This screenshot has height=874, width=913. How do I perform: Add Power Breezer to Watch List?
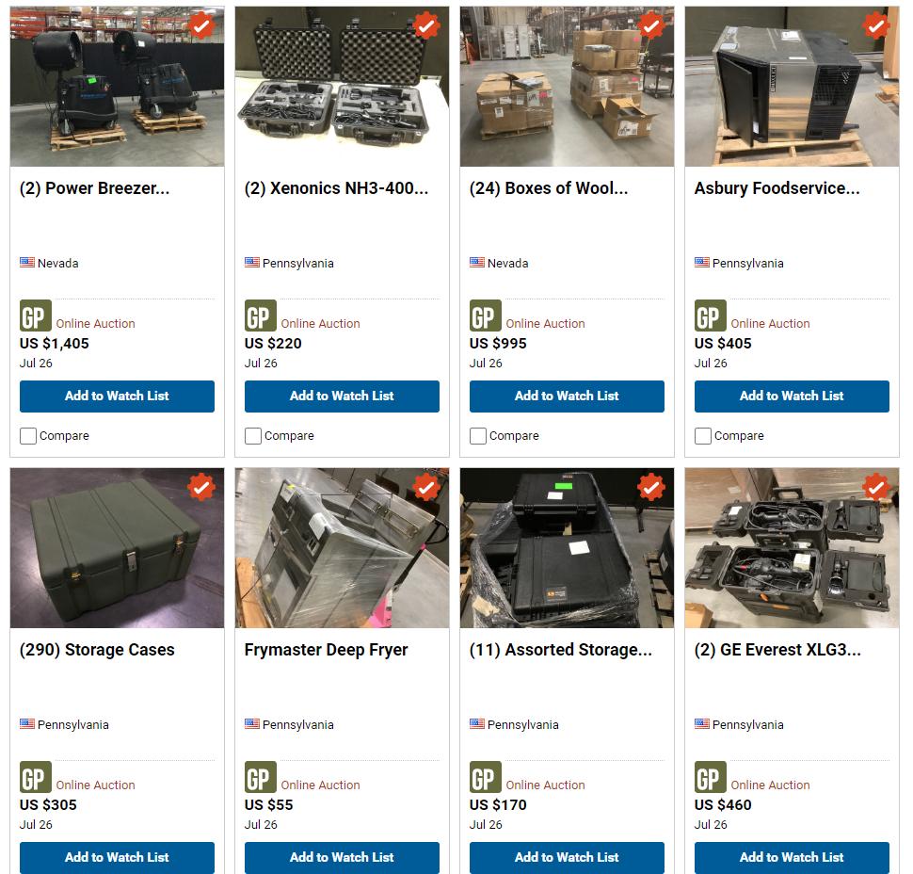coord(117,397)
